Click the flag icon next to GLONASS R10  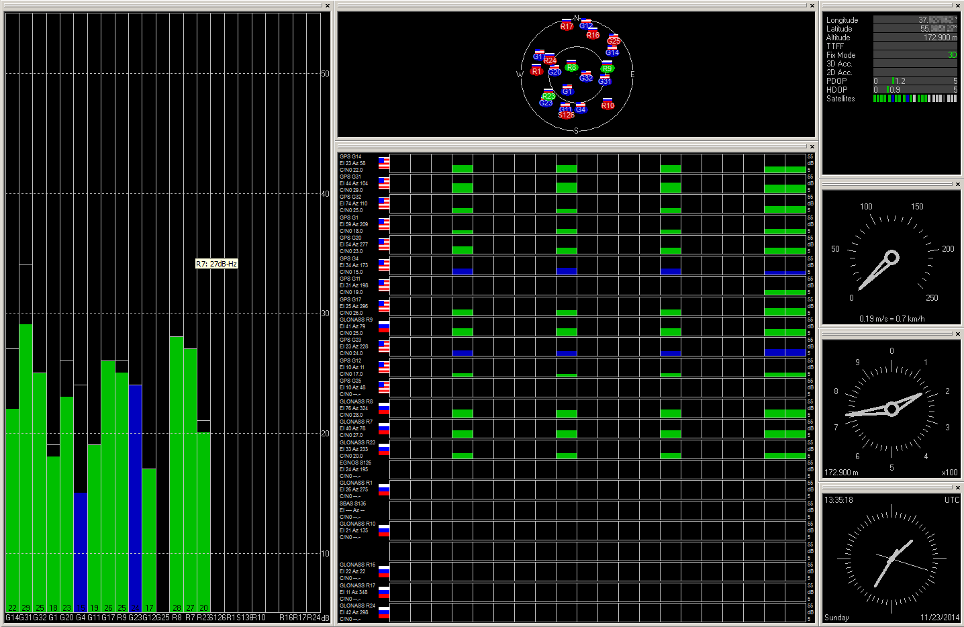pyautogui.click(x=383, y=530)
